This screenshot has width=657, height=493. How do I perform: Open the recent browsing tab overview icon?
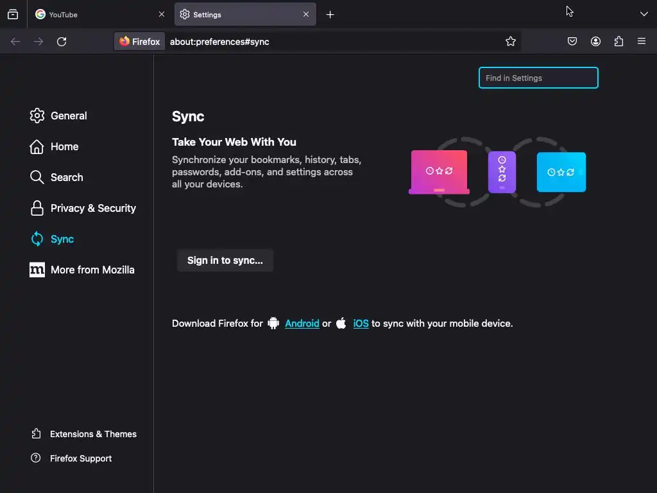tap(13, 15)
